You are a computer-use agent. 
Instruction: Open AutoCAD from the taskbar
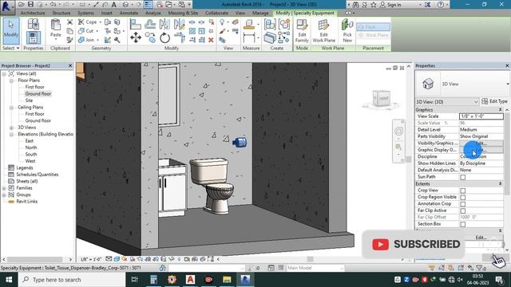[190, 280]
